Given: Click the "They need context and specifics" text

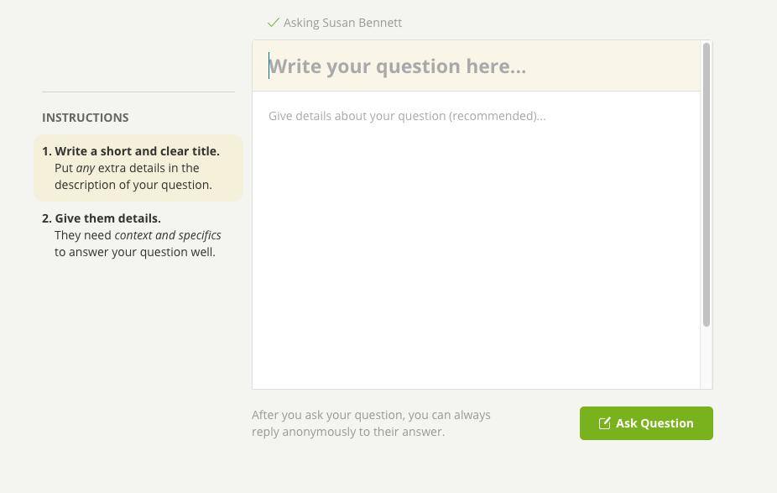Looking at the screenshot, I should pyautogui.click(x=138, y=244).
